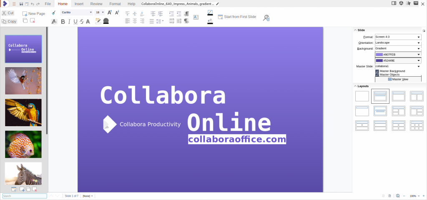Screen dimensions: 427x200
Task: Collapse the Slide panel section
Action: (355, 30)
